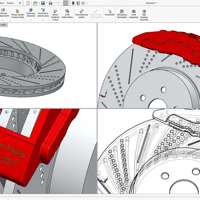The width and height of the screenshot is (200, 200).
Task: Open dropdown arrow next to Save
Action: (x=46, y=3)
